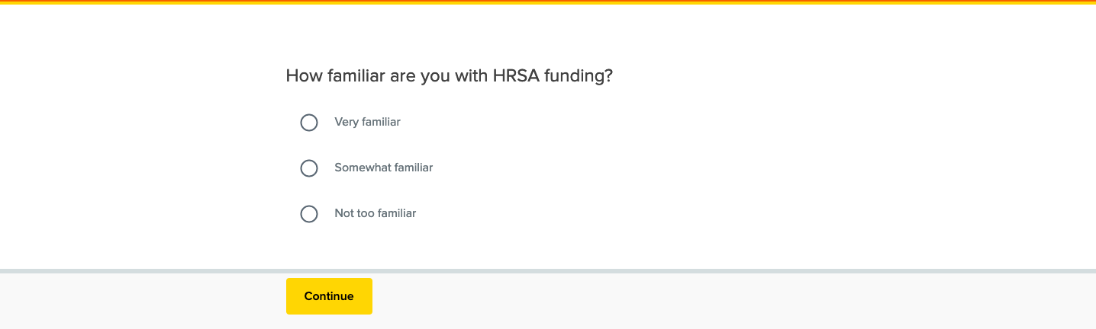Click the yellow progress bar at top

click(x=548, y=2)
